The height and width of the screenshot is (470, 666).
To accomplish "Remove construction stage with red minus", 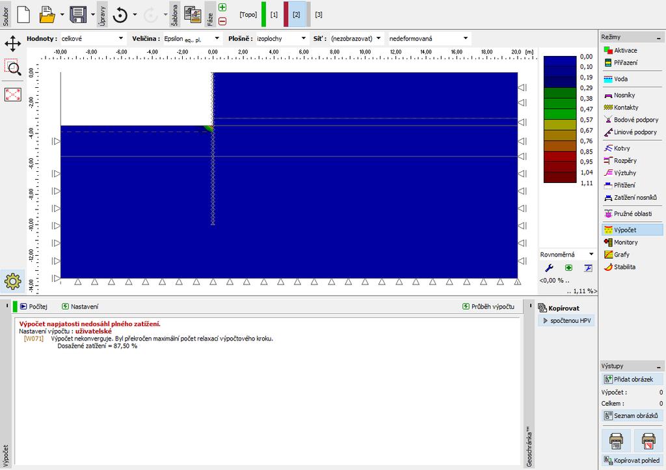I will pos(222,21).
